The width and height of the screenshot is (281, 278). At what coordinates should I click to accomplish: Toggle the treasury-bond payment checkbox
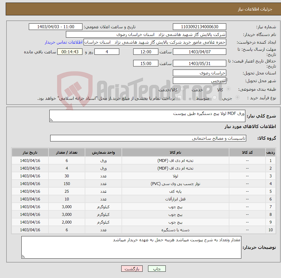(179, 97)
